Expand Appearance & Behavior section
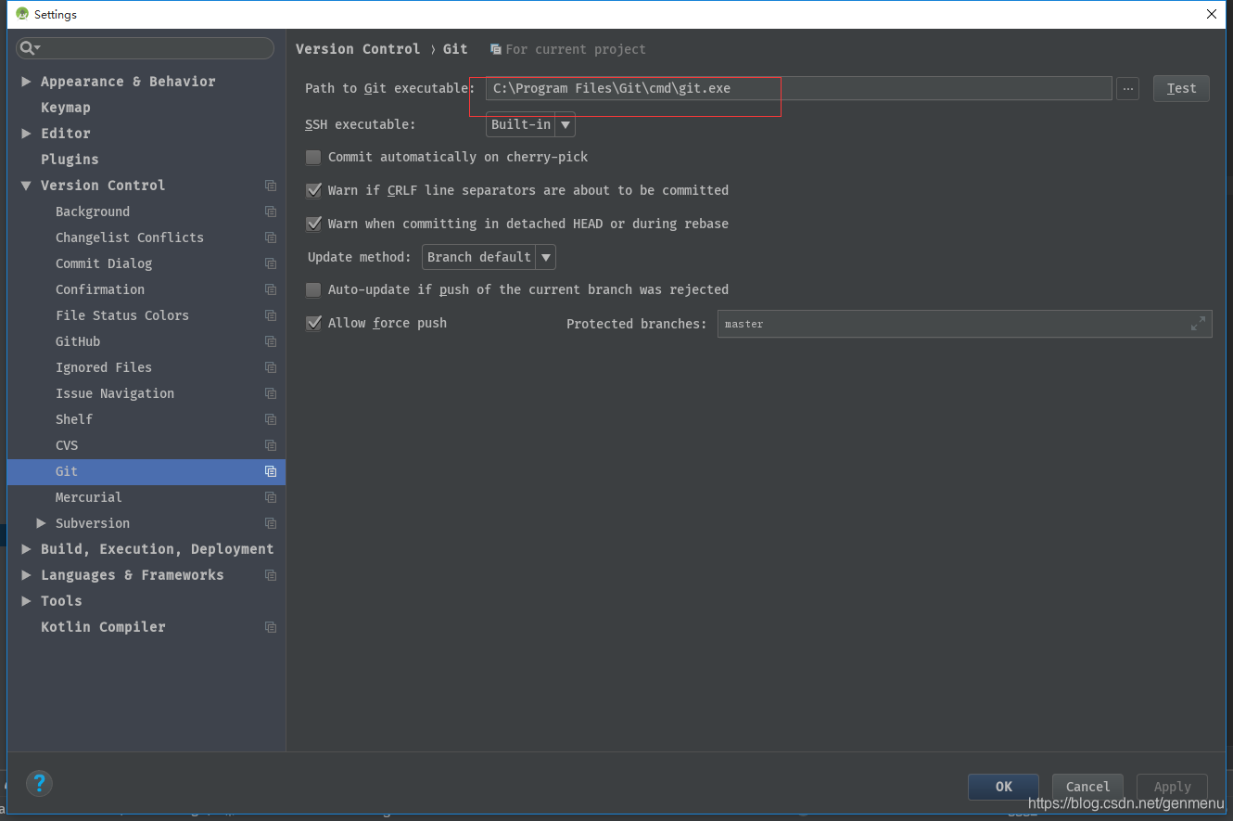The height and width of the screenshot is (821, 1233). [x=26, y=82]
